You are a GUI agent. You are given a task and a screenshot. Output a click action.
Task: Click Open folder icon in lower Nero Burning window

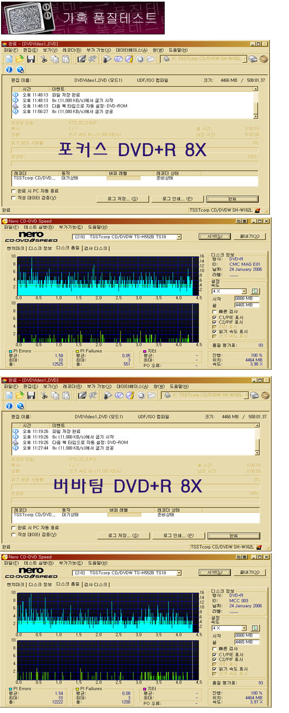click(20, 395)
